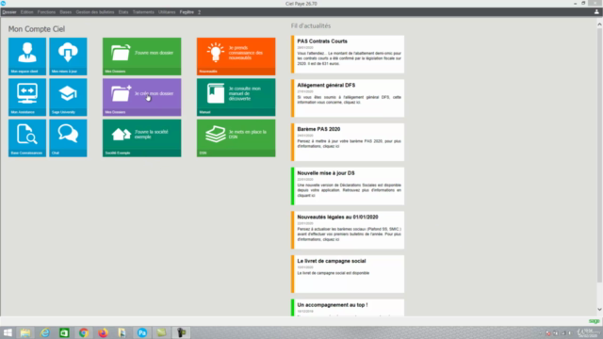Open the Fonctions menu
Viewport: 603px width, 339px height.
46,12
